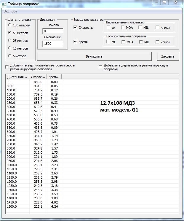The image size is (184, 221).
Task: Click the Закрыть button
Action: click(x=168, y=56)
